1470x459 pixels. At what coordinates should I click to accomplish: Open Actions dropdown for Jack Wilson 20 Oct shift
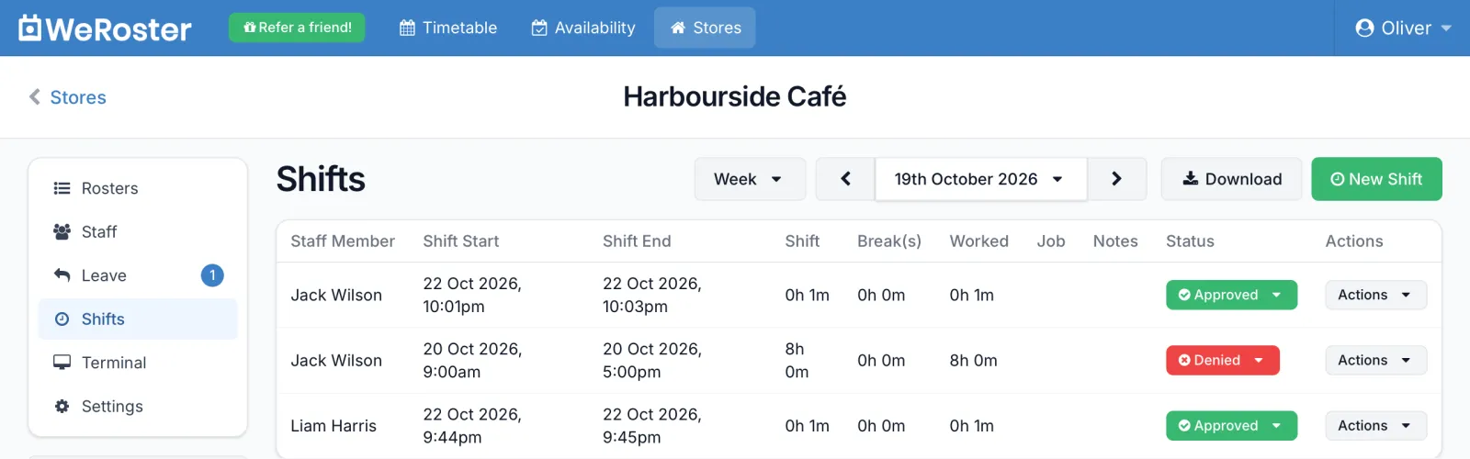[1375, 360]
